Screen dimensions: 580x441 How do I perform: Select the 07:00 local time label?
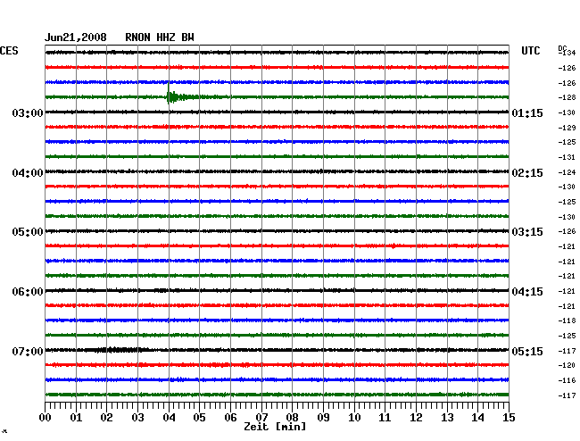coord(28,351)
